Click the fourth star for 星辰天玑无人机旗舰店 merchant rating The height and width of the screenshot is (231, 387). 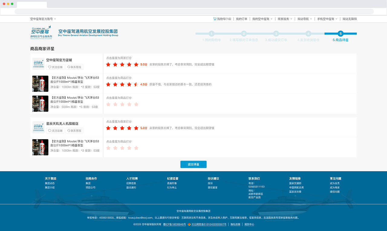(129, 128)
